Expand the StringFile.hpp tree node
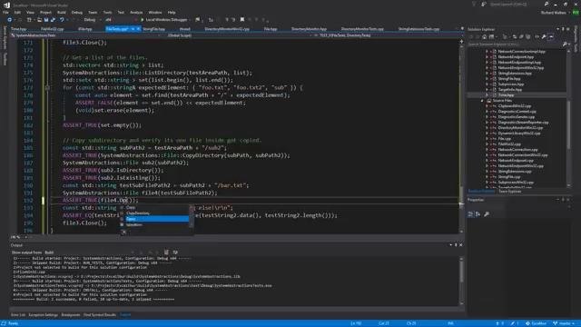581x327 pixels. 487,79
